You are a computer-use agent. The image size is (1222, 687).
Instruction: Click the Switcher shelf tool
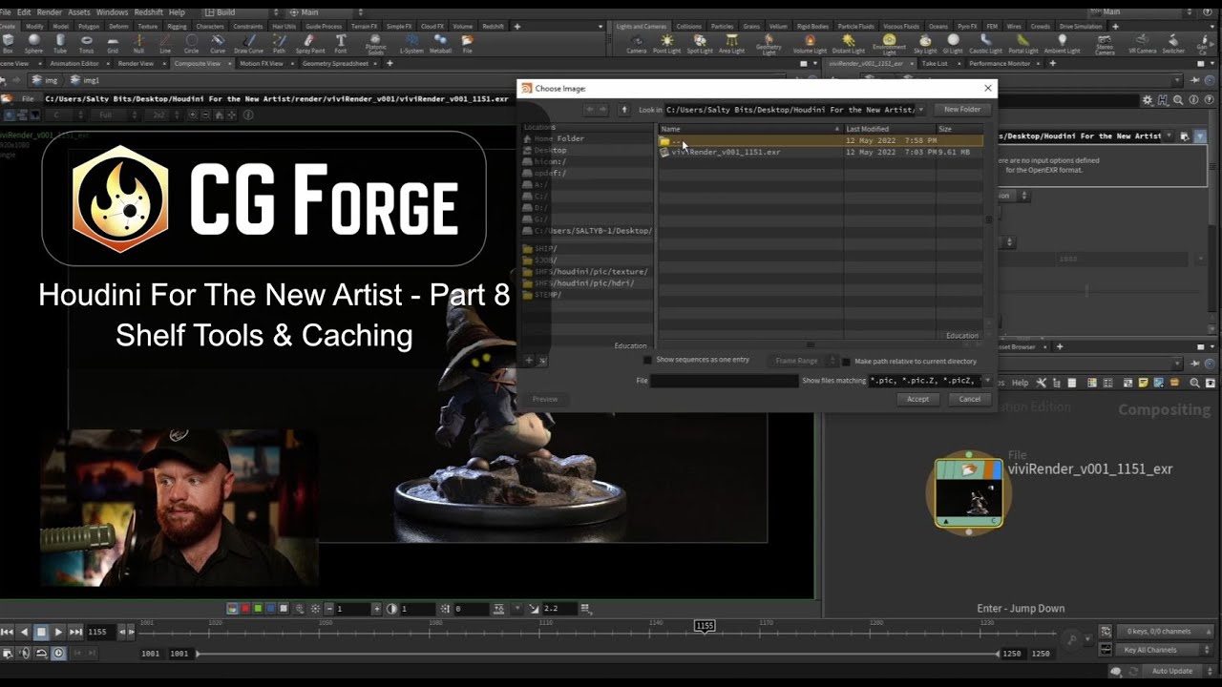(1173, 44)
